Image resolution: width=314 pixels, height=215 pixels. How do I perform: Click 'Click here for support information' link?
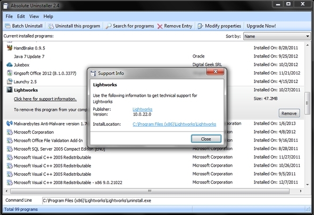click(45, 99)
